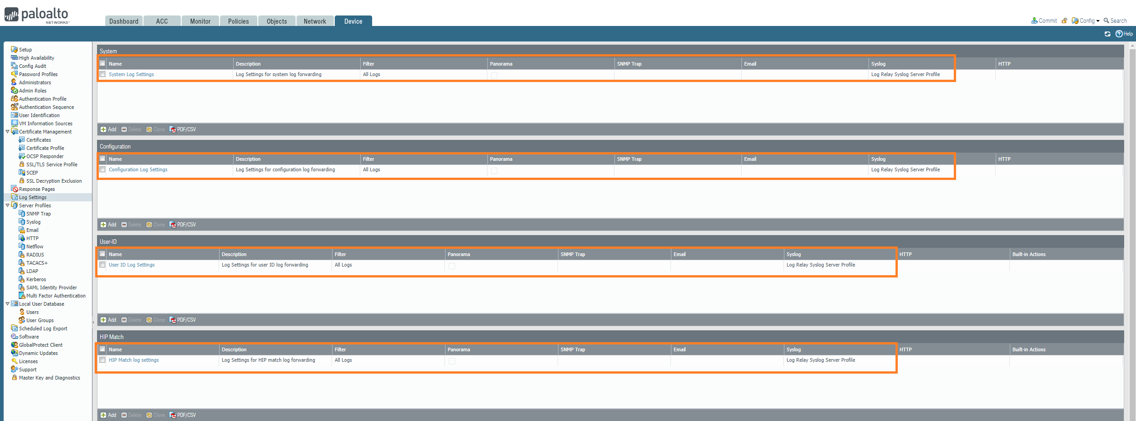Select all rows in HIP Match header checkbox

[102, 349]
